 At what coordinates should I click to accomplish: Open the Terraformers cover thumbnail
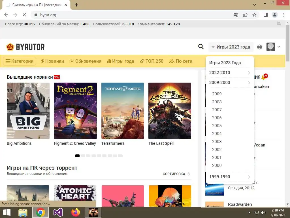[x=123, y=111]
